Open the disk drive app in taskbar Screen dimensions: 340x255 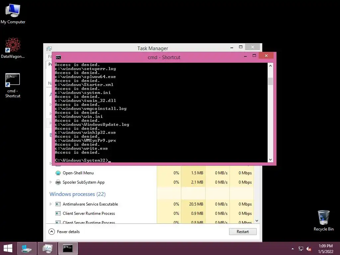[x=27, y=248]
